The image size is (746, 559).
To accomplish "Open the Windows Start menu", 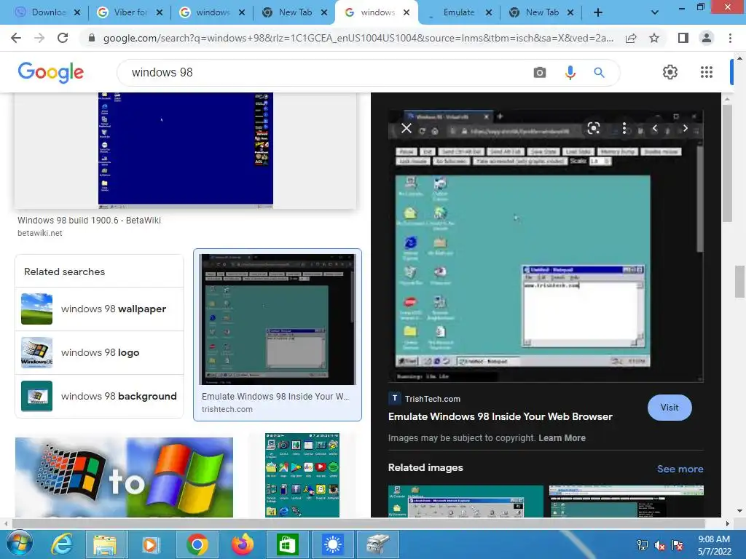I will click(19, 544).
